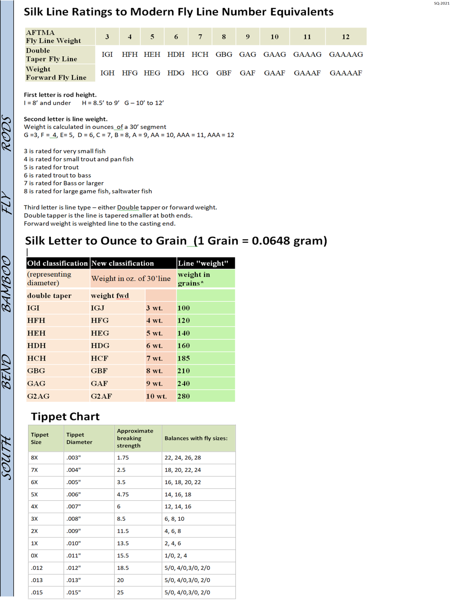The image size is (450, 605).
Task: Select the '22, 24, 26, 28' cell
Action: point(199,458)
